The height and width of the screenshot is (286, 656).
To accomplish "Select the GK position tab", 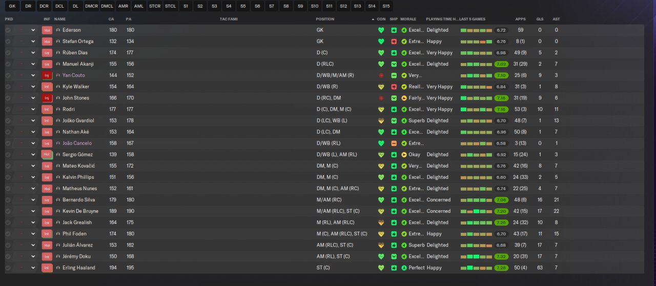I will click(x=12, y=6).
